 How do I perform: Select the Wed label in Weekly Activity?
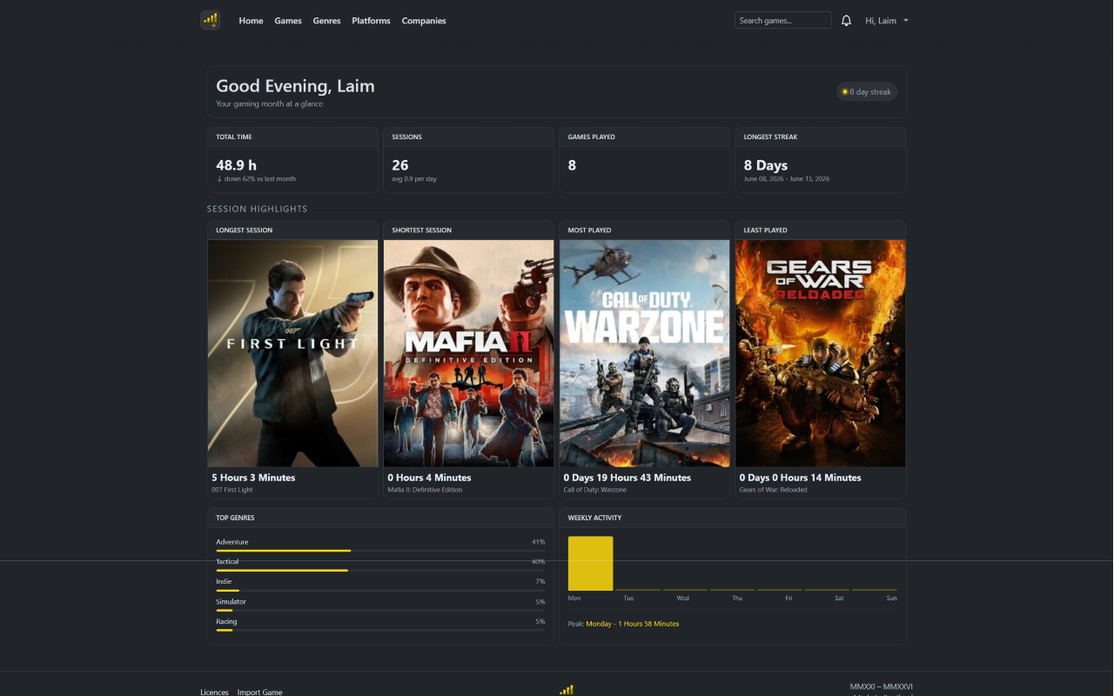tap(683, 599)
